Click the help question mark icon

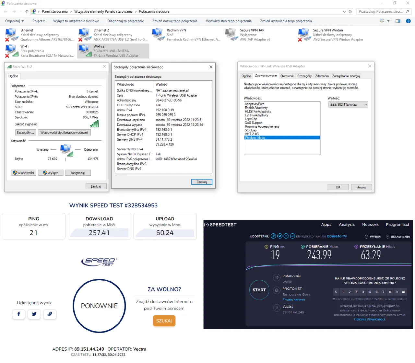(408, 21)
